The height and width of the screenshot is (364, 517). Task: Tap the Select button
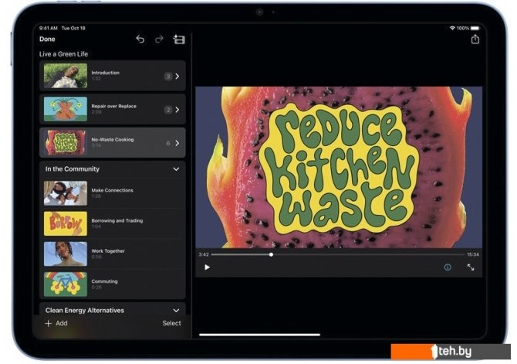point(171,323)
